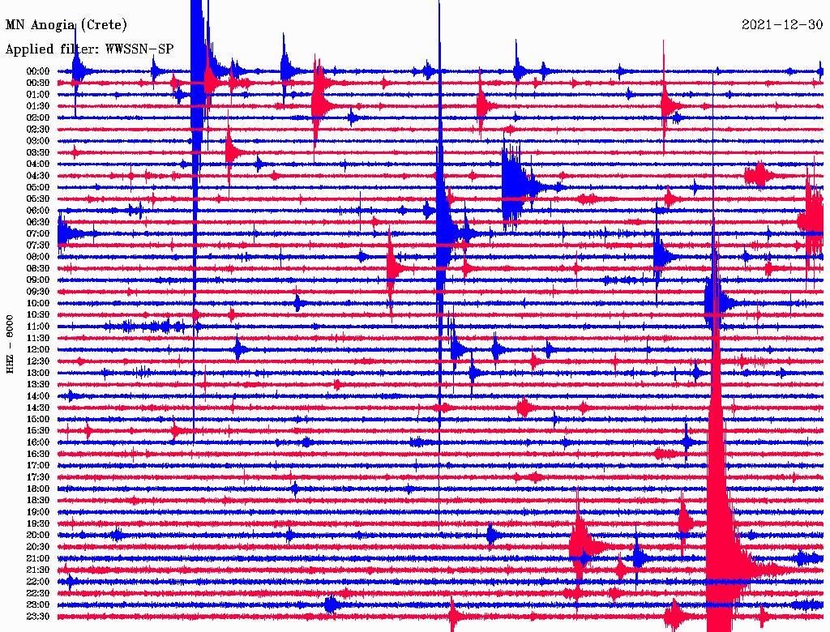This screenshot has width=830, height=632.
Task: Select the 14:00 time row label
Action: 38,396
